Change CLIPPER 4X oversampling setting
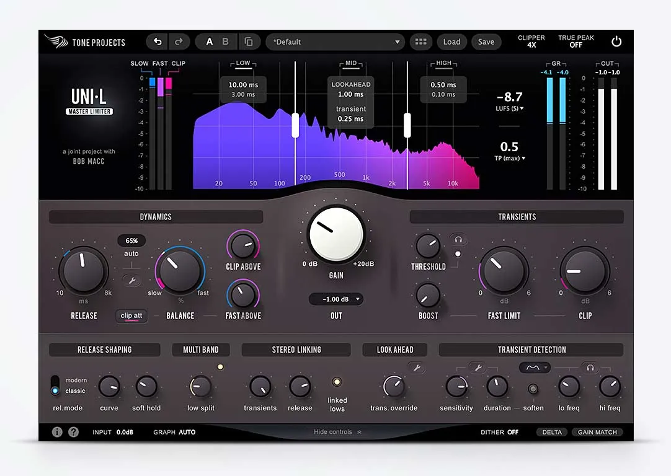The image size is (671, 476). pos(531,41)
